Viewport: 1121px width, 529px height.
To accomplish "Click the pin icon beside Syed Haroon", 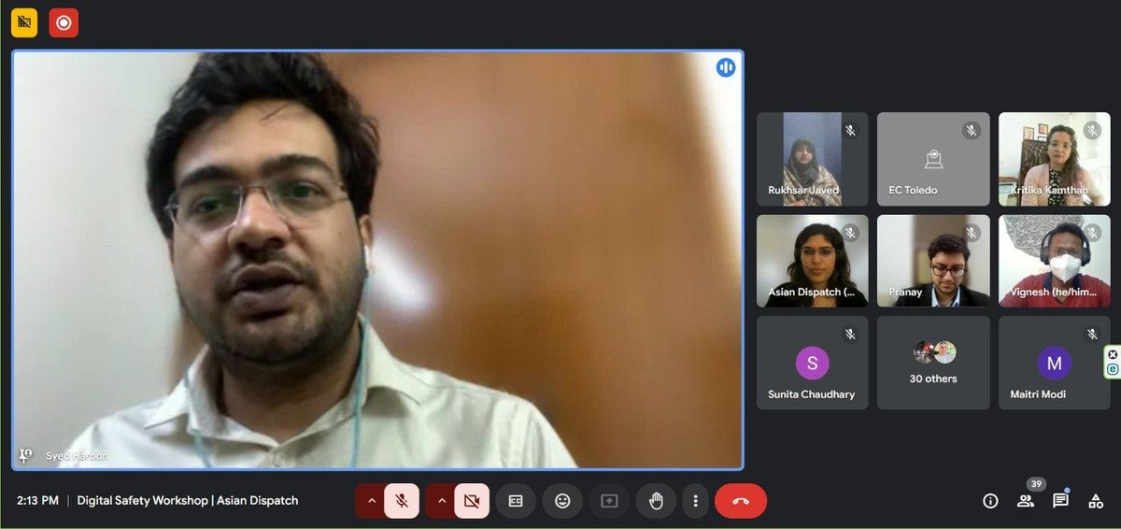I will (x=25, y=455).
